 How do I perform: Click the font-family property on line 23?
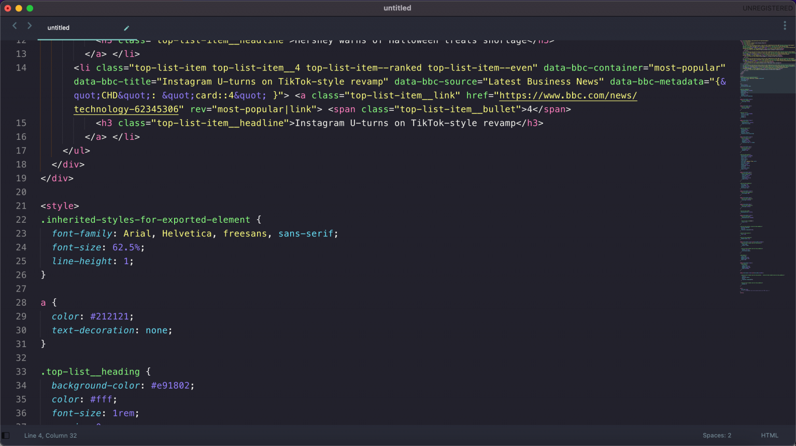[x=82, y=234]
